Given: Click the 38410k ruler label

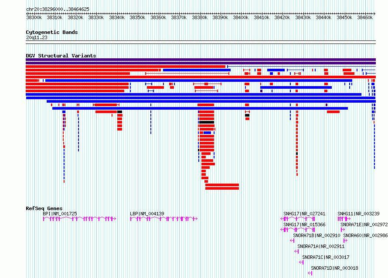Looking at the screenshot, I should (x=262, y=17).
